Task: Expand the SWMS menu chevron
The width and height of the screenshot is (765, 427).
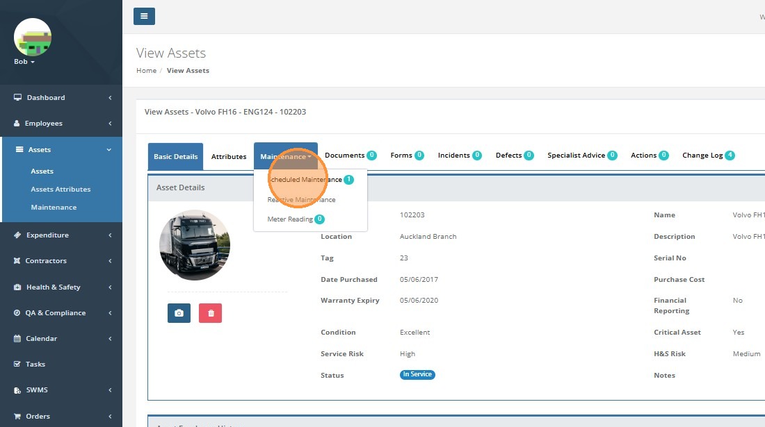Action: 110,390
